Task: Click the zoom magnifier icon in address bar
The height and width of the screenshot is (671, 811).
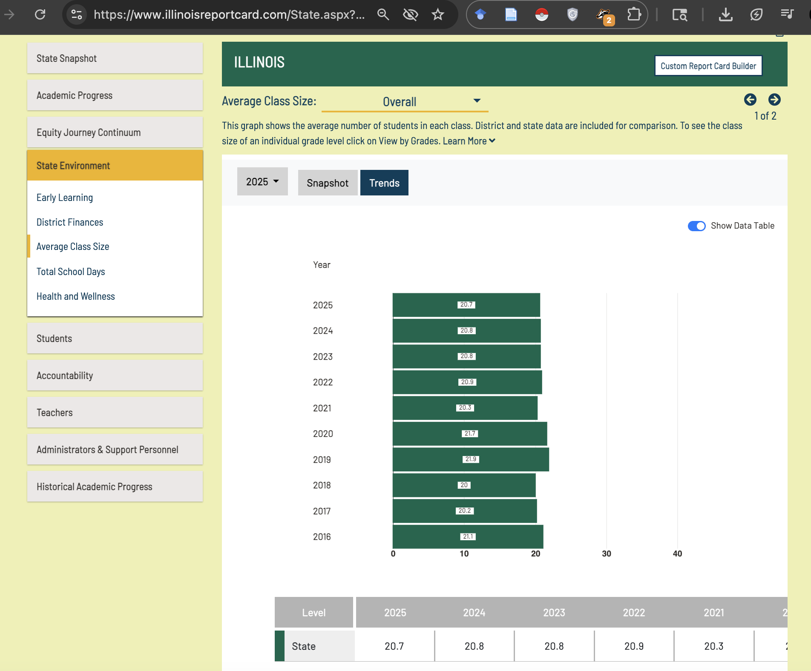Action: point(383,15)
